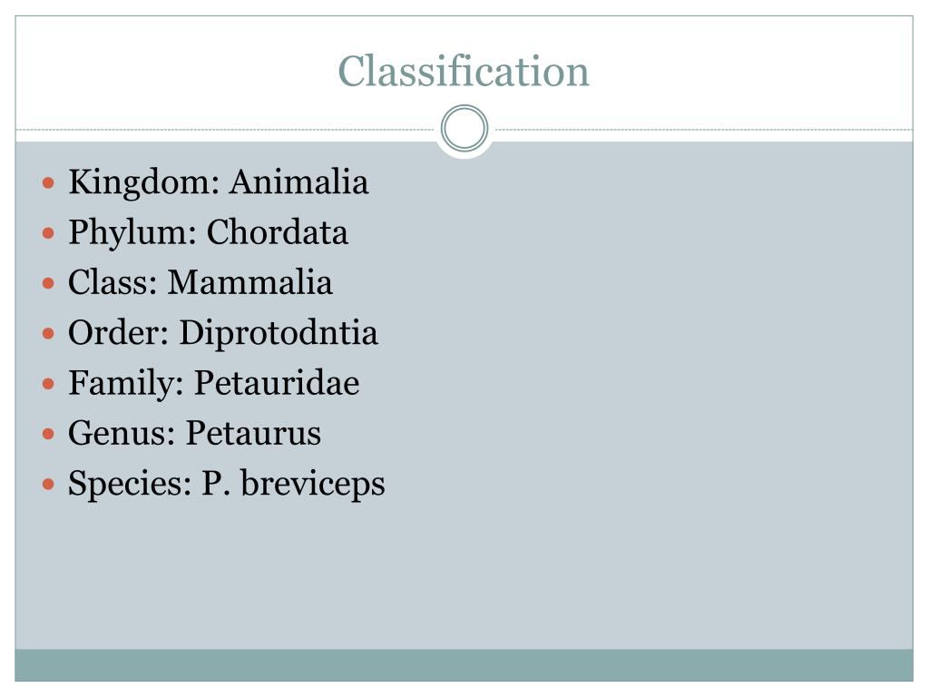Click the bullet dot beside Kingdom

coord(49,183)
